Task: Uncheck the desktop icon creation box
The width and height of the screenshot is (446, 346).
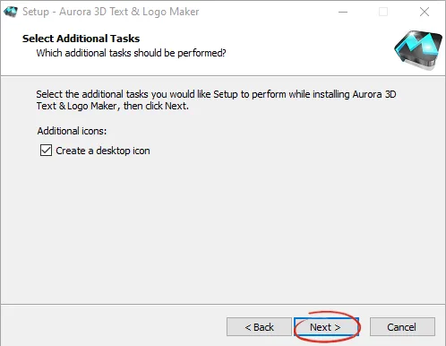Action: point(46,151)
